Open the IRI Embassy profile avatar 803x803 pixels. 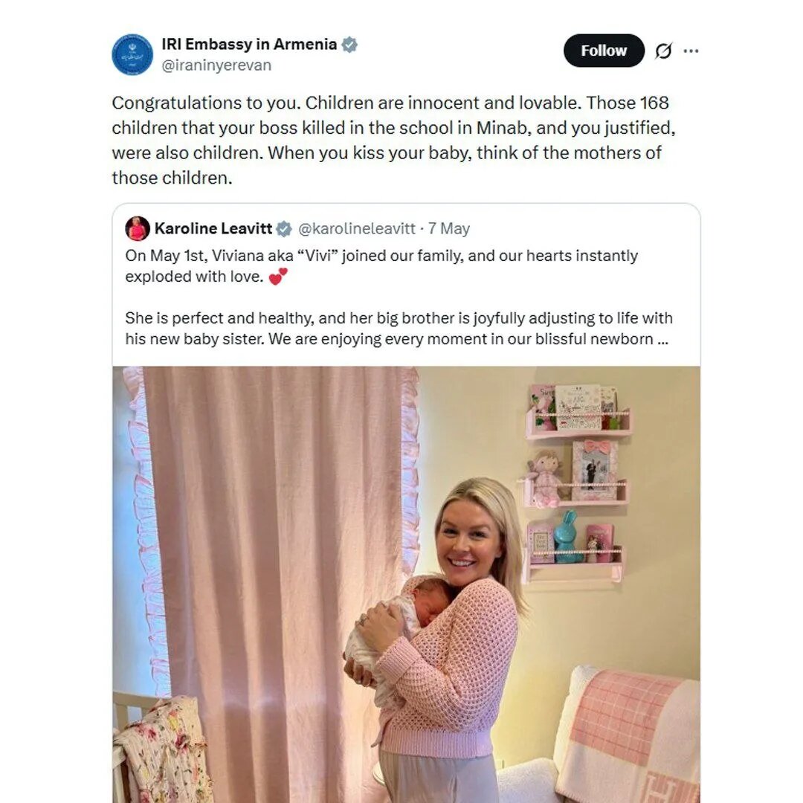[132, 54]
